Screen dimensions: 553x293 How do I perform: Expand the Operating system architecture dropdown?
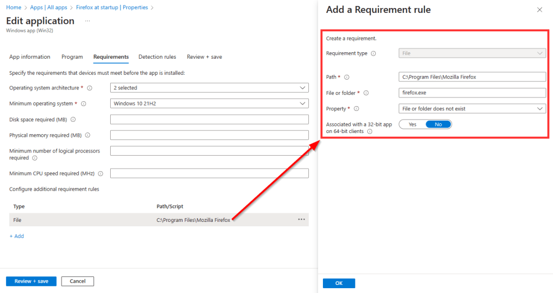tap(209, 88)
